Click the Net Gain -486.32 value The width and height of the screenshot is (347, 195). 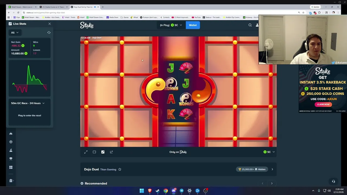click(16, 46)
